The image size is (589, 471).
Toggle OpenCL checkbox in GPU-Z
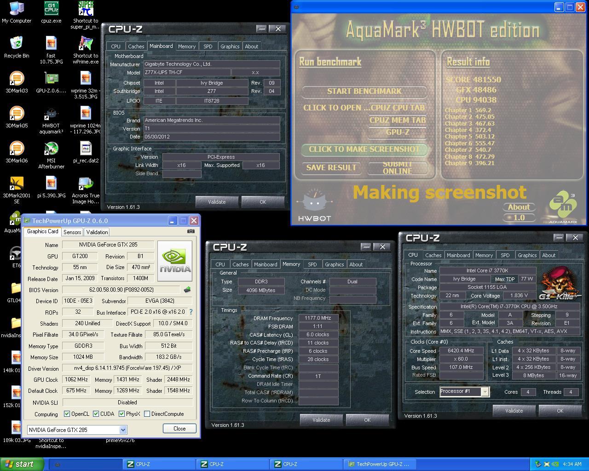[67, 414]
